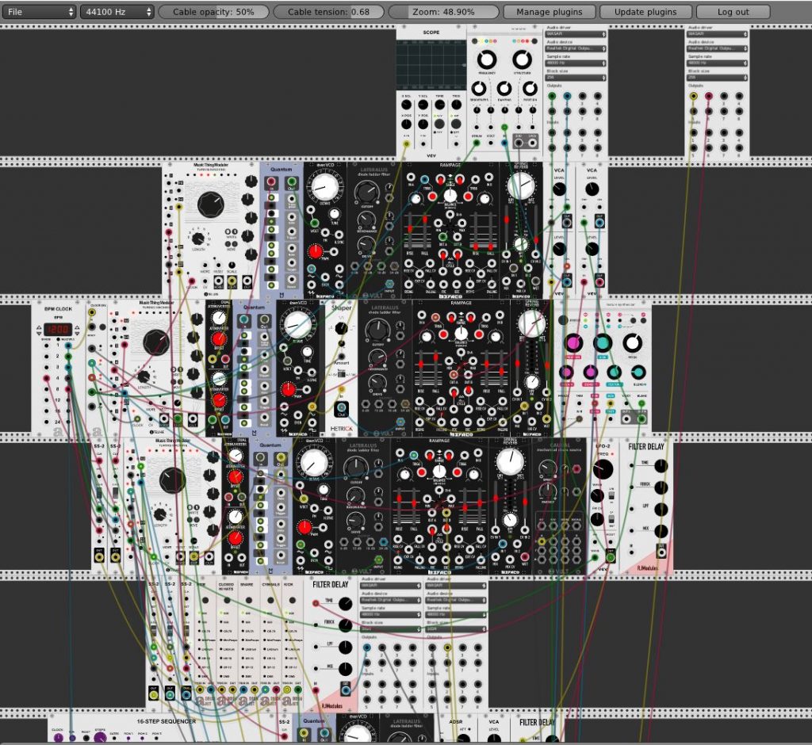Click the Scope Y SCL knob
Viewport: 812px width, 745px height.
(x=423, y=105)
